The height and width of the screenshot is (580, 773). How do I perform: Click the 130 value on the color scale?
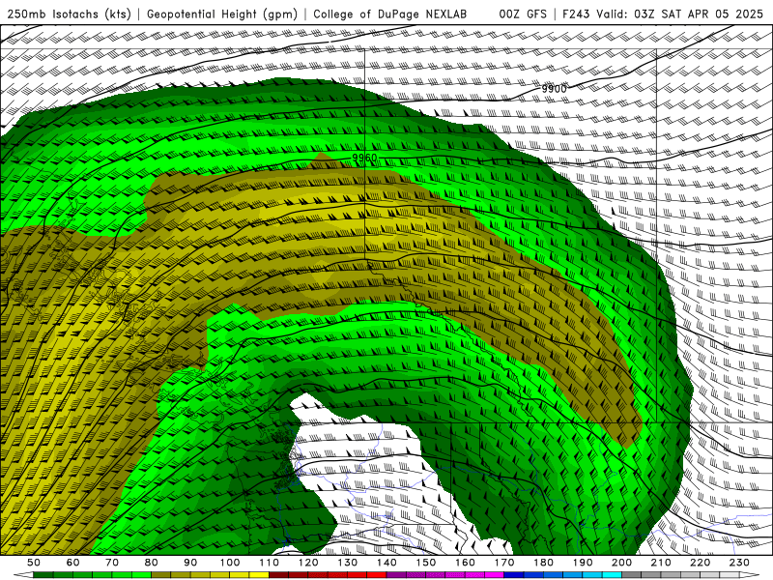(348, 563)
